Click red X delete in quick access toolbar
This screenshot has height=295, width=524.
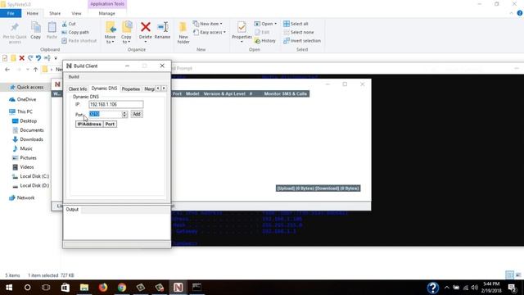tap(22, 58)
